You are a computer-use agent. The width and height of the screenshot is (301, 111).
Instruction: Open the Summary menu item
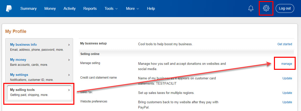coord(28,9)
